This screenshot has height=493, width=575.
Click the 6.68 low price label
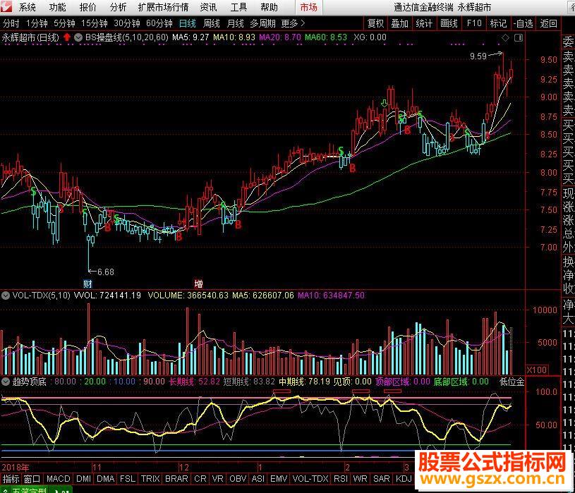click(106, 272)
